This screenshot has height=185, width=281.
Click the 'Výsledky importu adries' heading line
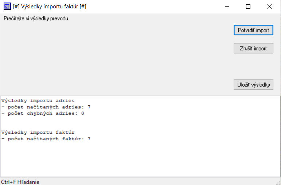[x=38, y=101]
